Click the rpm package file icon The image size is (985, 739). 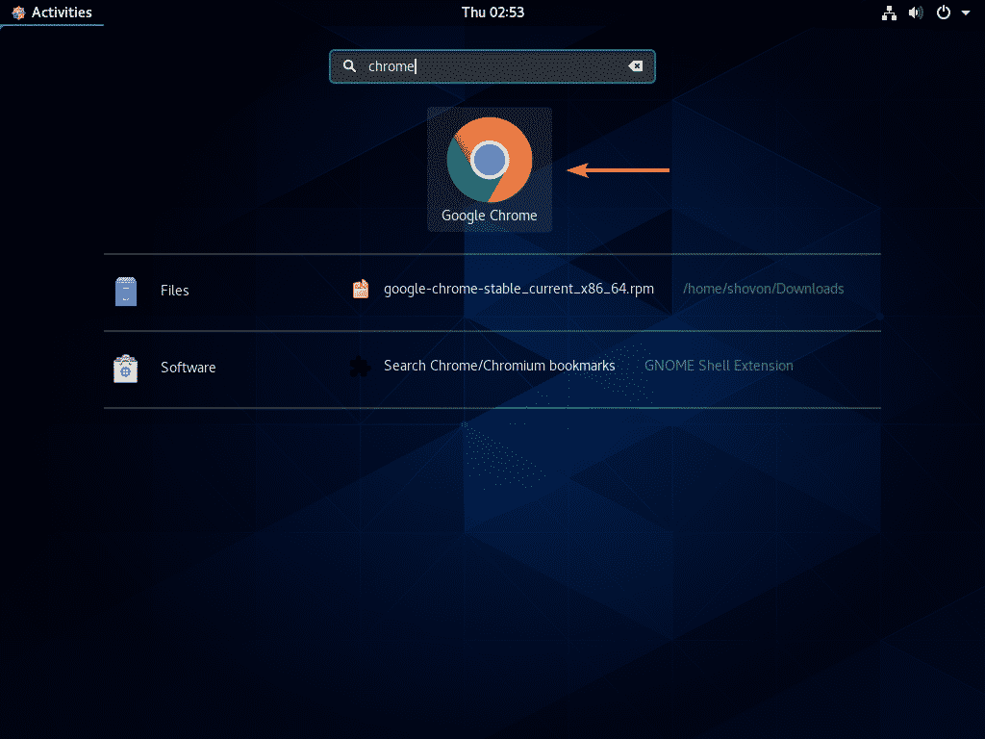click(361, 289)
